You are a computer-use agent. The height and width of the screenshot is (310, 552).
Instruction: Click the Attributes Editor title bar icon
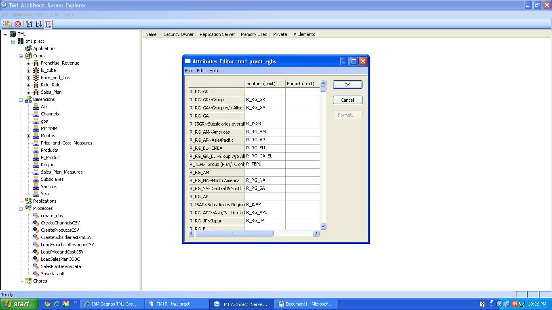point(188,61)
